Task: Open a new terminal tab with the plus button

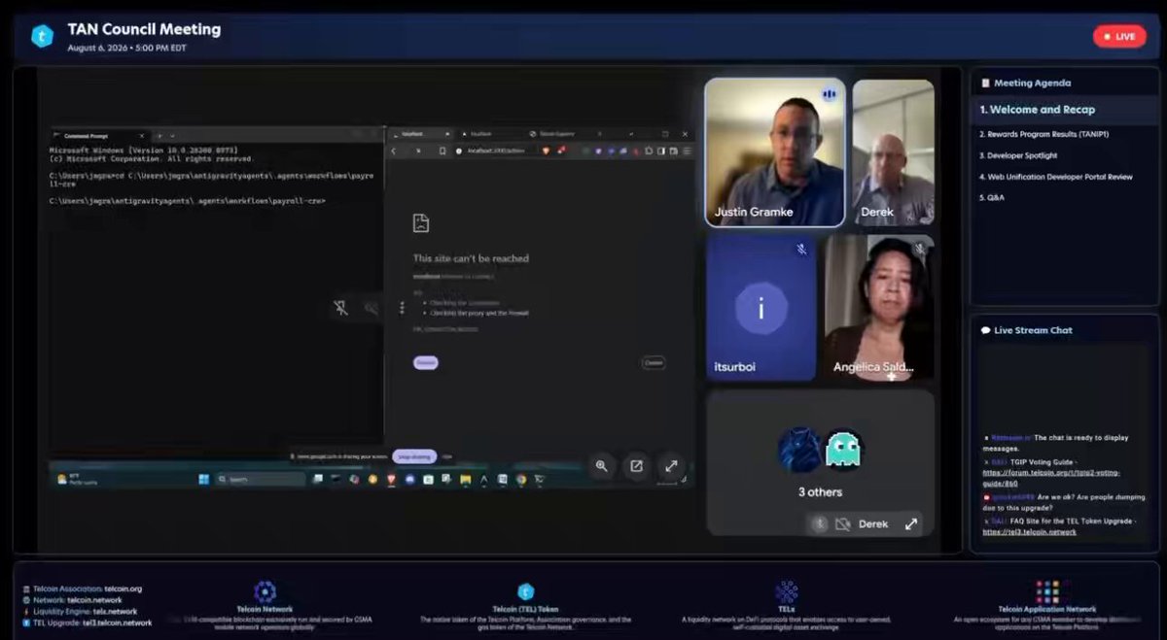Action: click(159, 135)
